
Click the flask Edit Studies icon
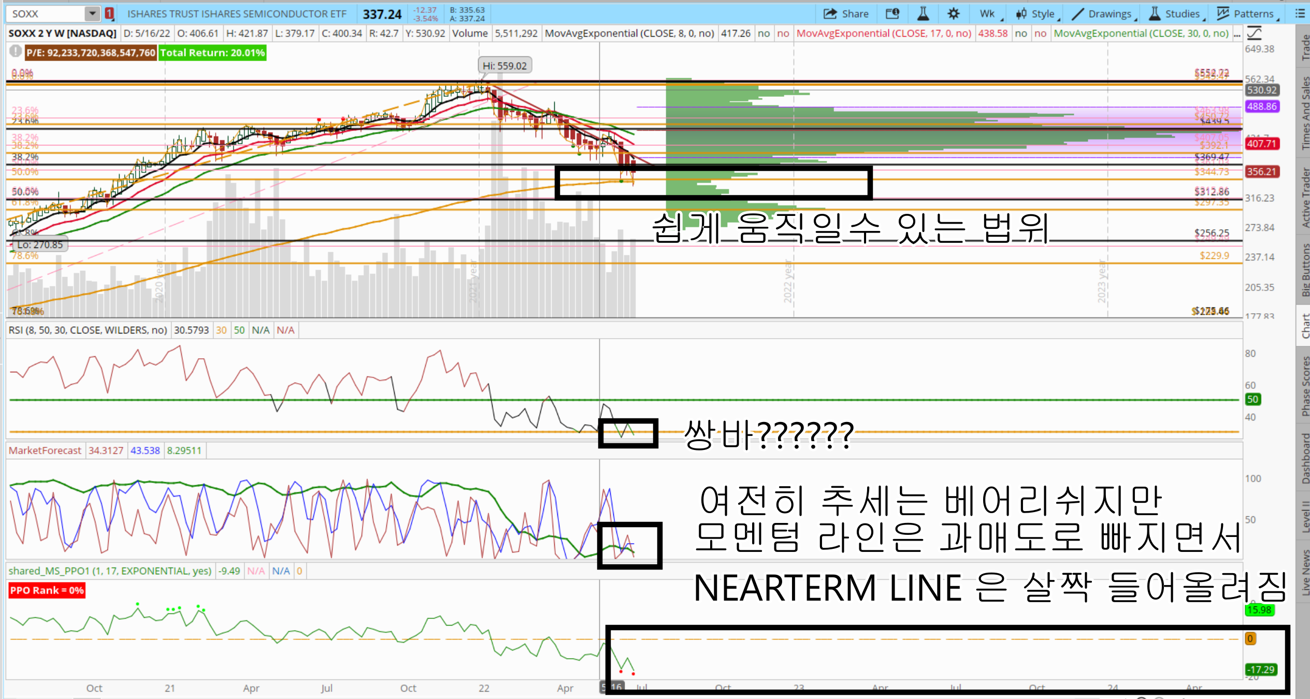point(923,14)
